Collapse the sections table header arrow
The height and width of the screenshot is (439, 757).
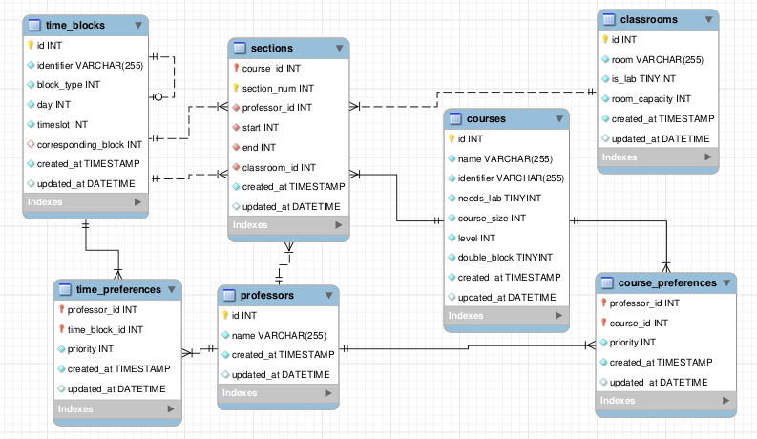[340, 49]
